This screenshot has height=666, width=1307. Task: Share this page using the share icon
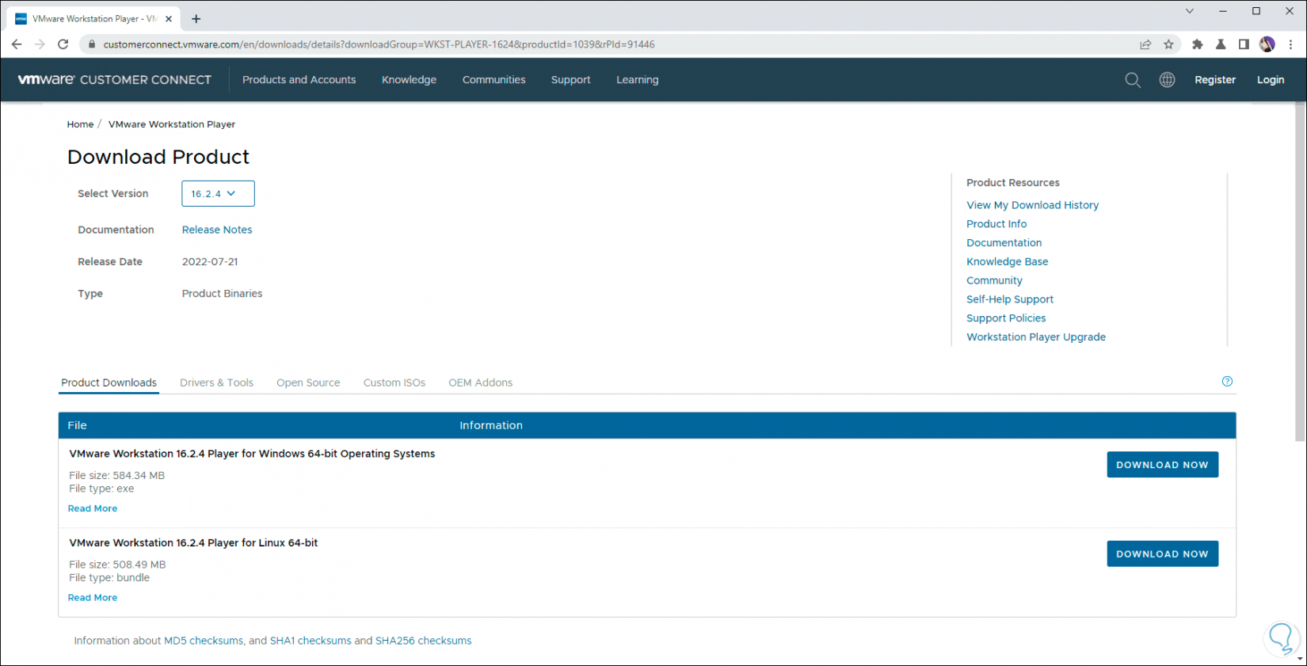(x=1145, y=44)
